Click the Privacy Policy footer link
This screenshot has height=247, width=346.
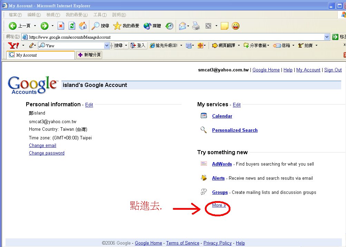point(217,243)
